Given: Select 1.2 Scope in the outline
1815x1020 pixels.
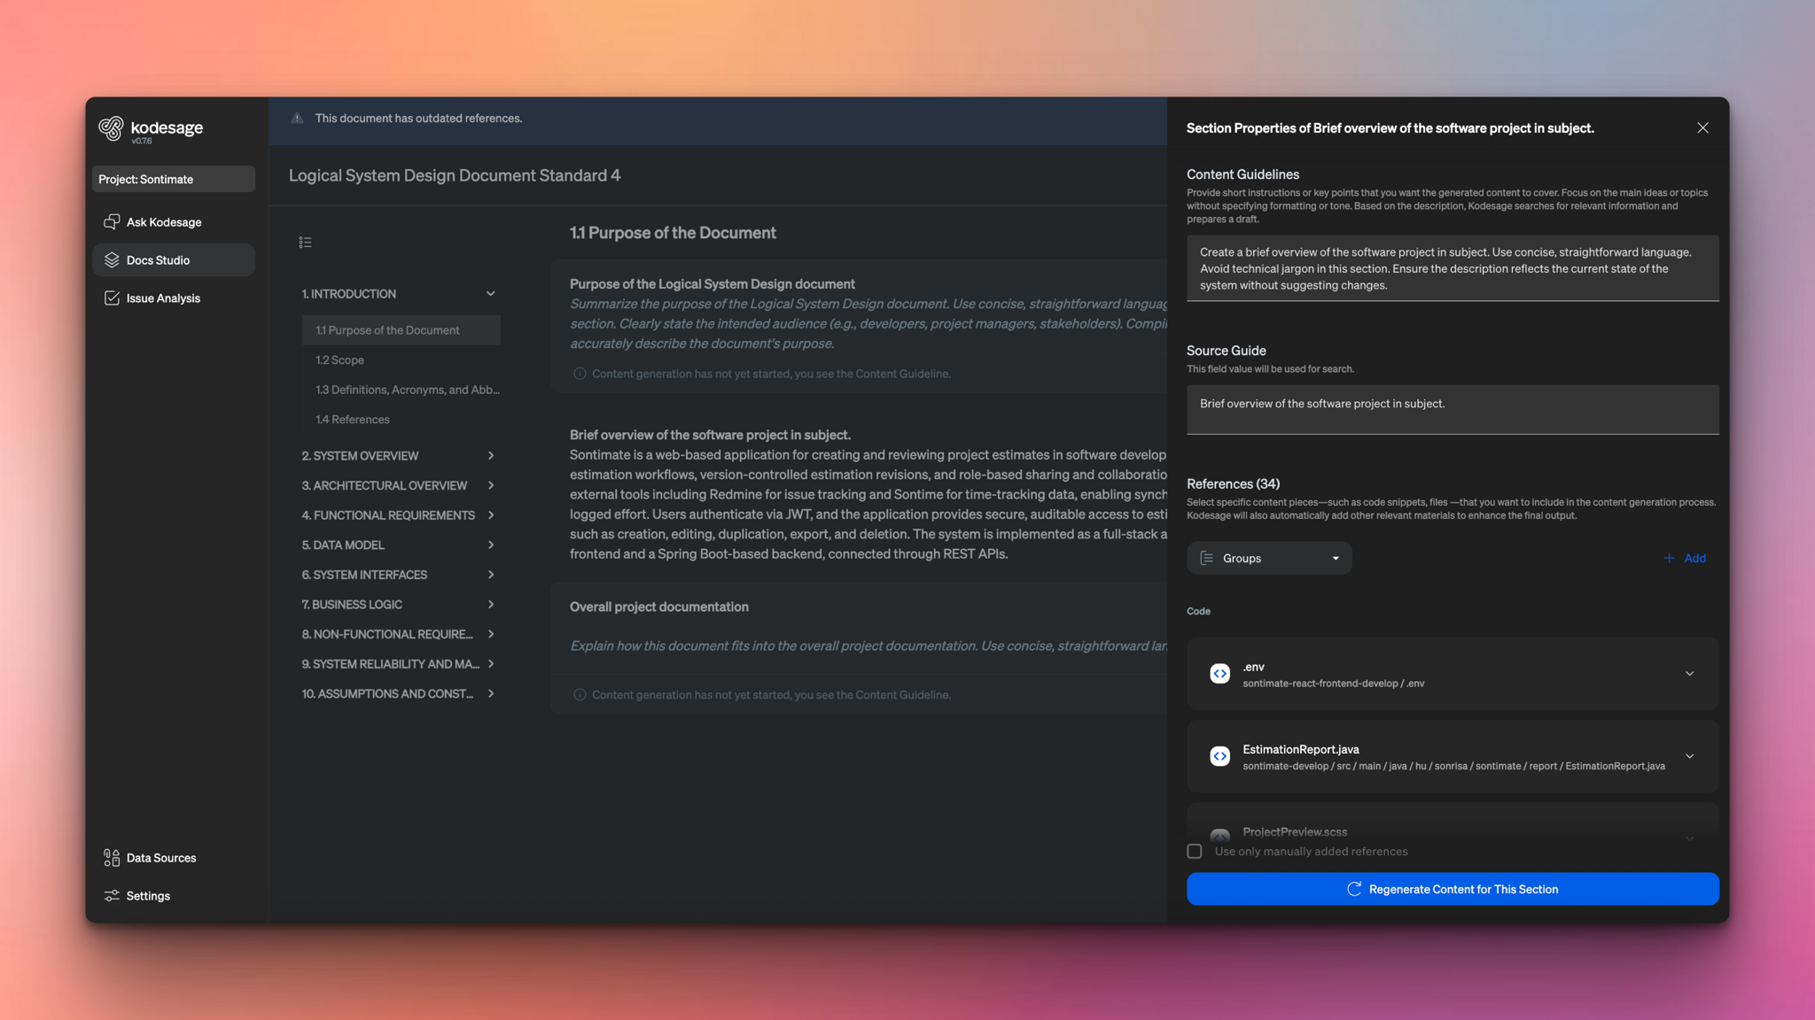Looking at the screenshot, I should (x=339, y=359).
